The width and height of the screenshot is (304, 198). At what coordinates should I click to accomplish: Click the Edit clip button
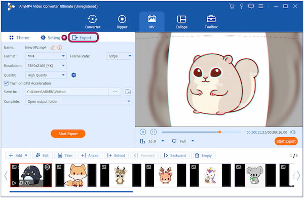[x=42, y=155]
